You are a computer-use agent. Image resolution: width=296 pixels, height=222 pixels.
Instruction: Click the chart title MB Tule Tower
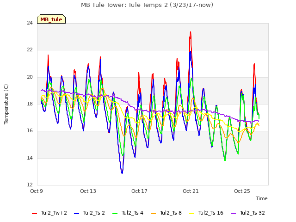147,5
